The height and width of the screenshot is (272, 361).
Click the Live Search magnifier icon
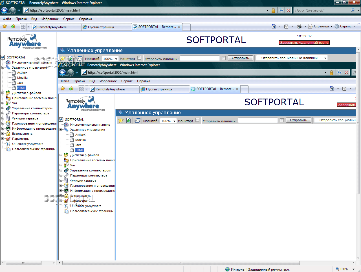353,10
